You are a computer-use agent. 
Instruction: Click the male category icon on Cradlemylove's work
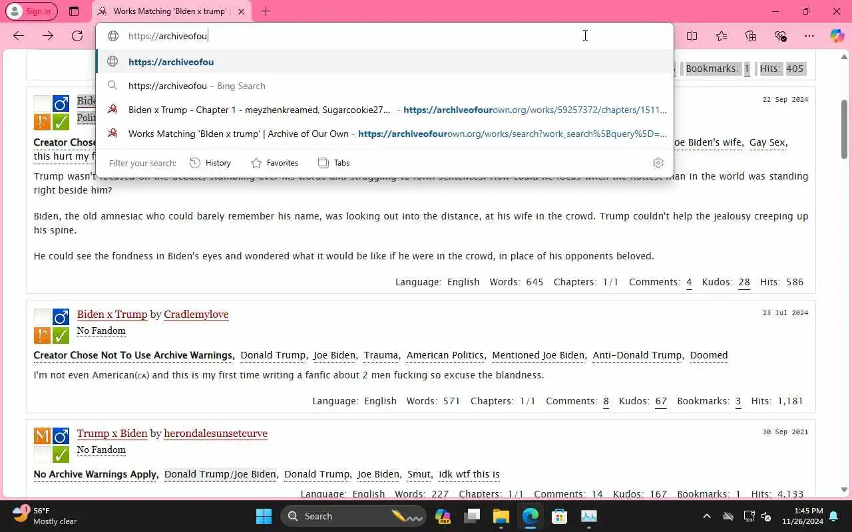(61, 317)
